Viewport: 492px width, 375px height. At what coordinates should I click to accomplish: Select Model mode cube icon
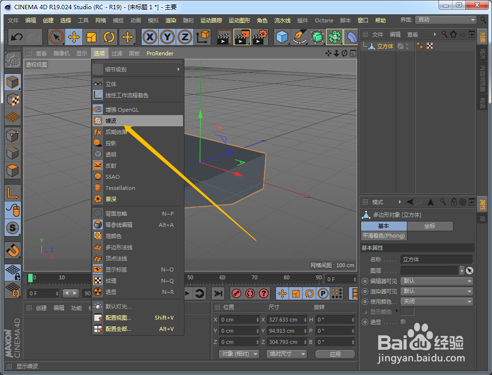[13, 83]
